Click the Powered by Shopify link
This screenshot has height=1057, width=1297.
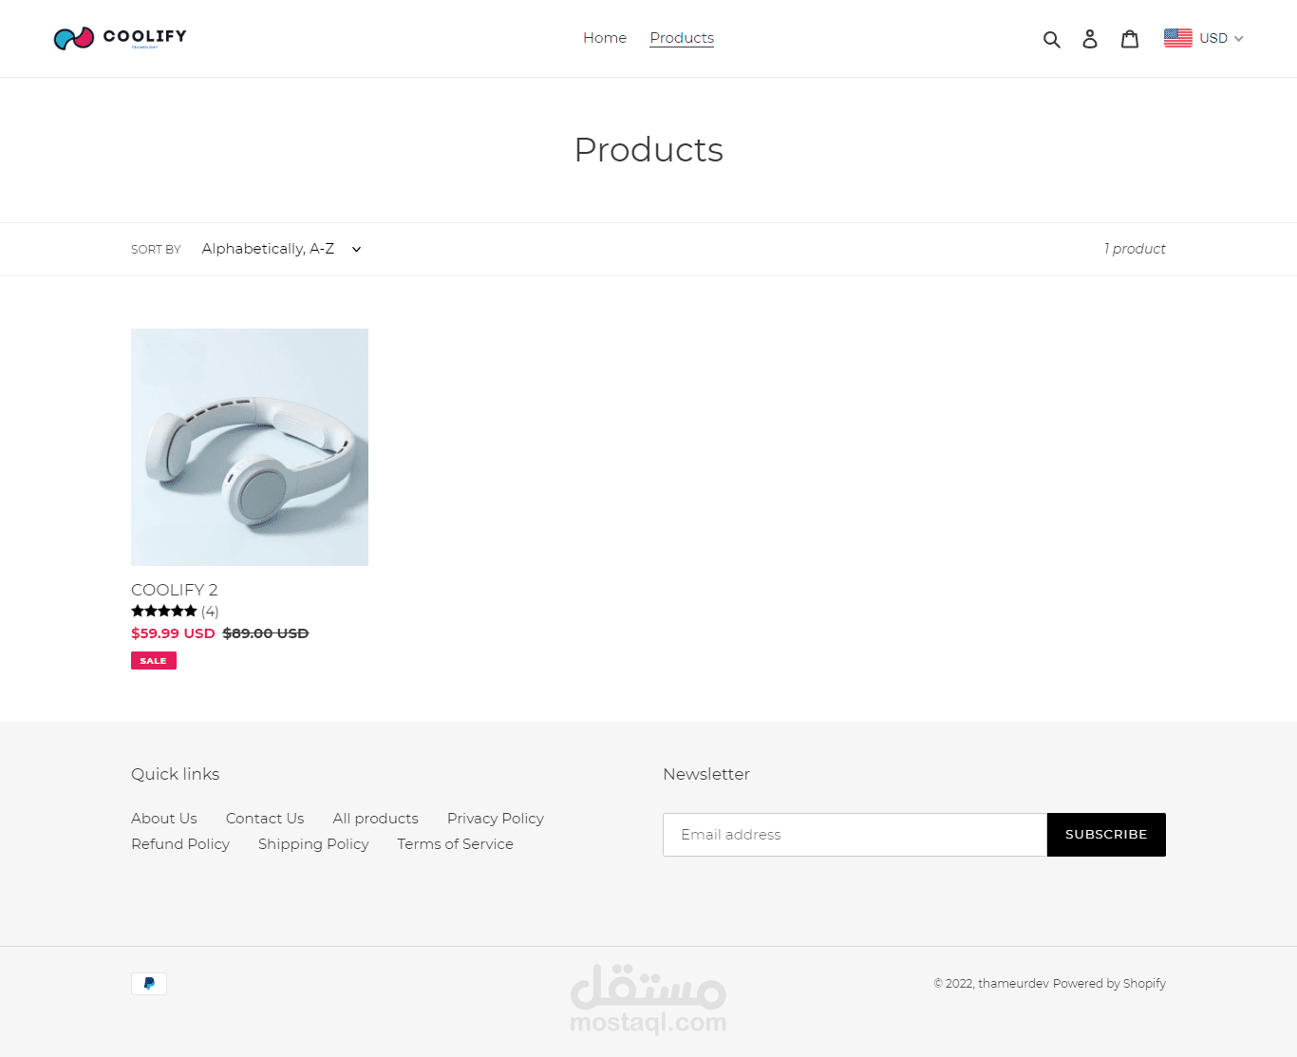tap(1109, 984)
